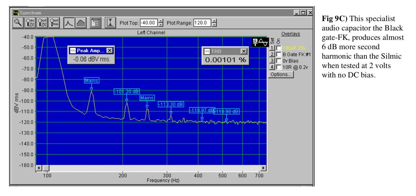This screenshot has height=196, width=416.
Task: Close the Peak Amp measurement window
Action: tap(109, 51)
